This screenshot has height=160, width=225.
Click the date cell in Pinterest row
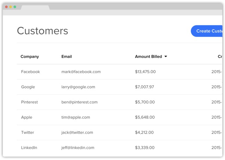pyautogui.click(x=217, y=102)
